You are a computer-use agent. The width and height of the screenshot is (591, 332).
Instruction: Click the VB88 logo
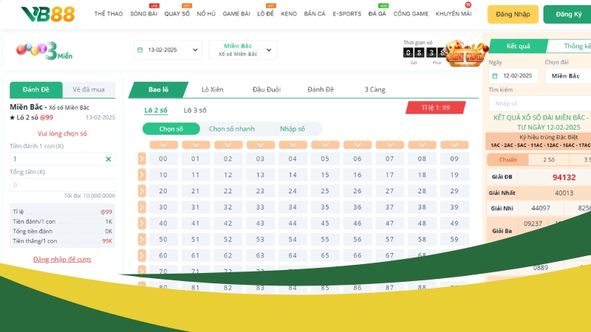pyautogui.click(x=47, y=14)
